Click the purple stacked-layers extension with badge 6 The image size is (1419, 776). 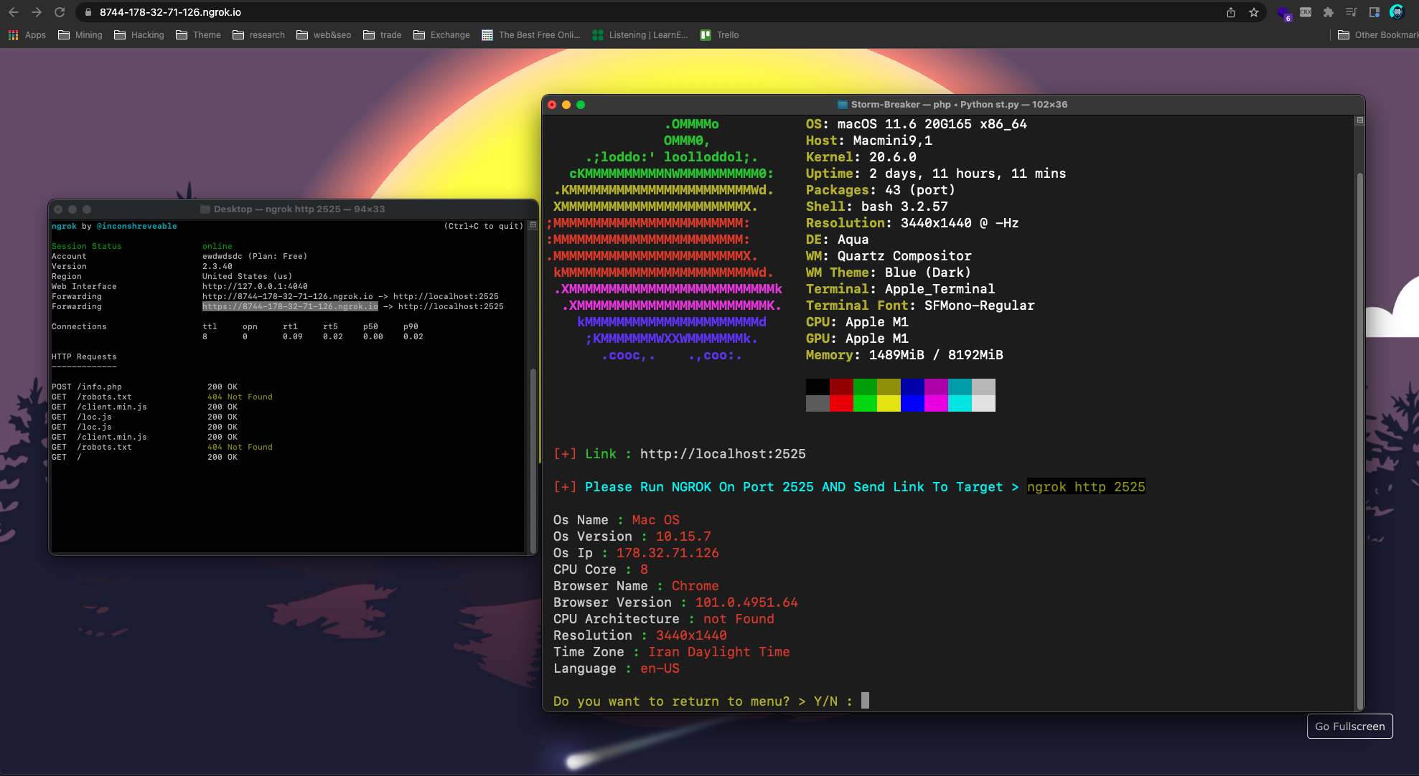pos(1283,12)
